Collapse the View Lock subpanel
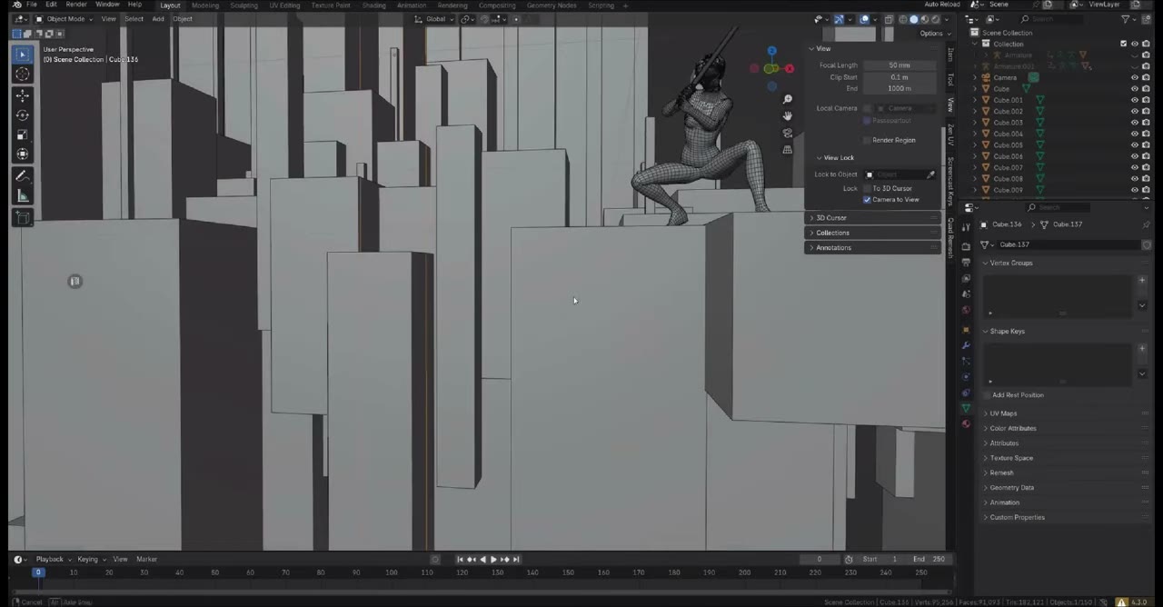1163x607 pixels. (836, 158)
